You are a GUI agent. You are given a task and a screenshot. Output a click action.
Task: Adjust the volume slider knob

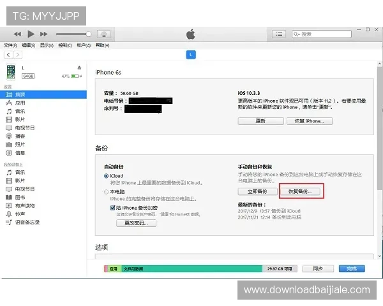[x=89, y=34]
